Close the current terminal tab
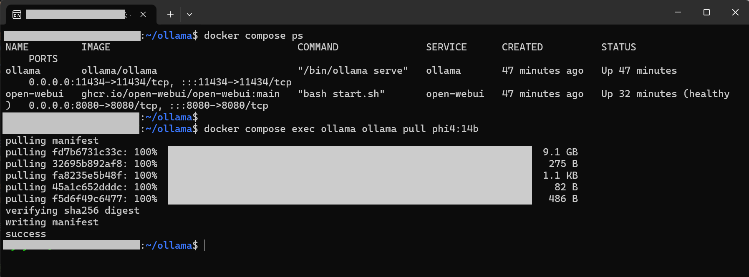Viewport: 749px width, 277px height. [143, 15]
